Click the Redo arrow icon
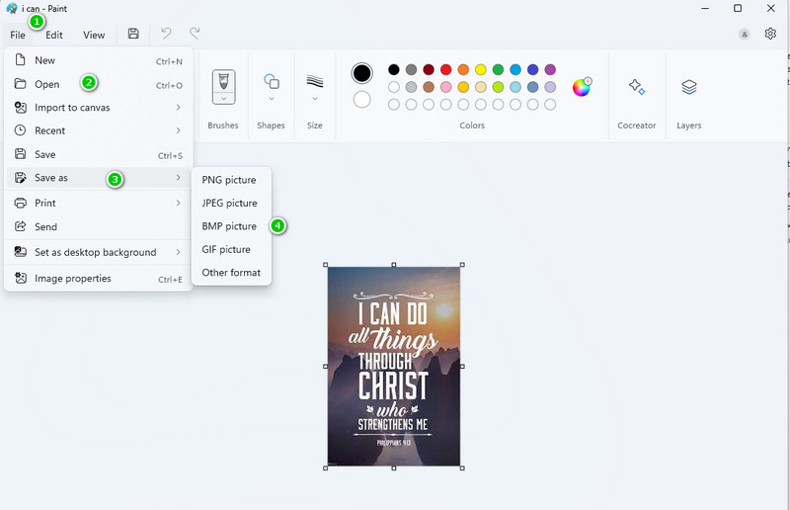Image resolution: width=790 pixels, height=510 pixels. 195,34
